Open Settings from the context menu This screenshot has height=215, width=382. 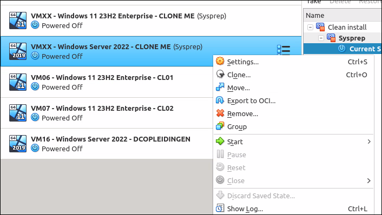coord(293,62)
